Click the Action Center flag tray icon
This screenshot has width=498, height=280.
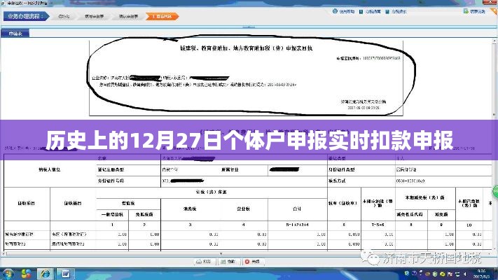click(x=450, y=274)
